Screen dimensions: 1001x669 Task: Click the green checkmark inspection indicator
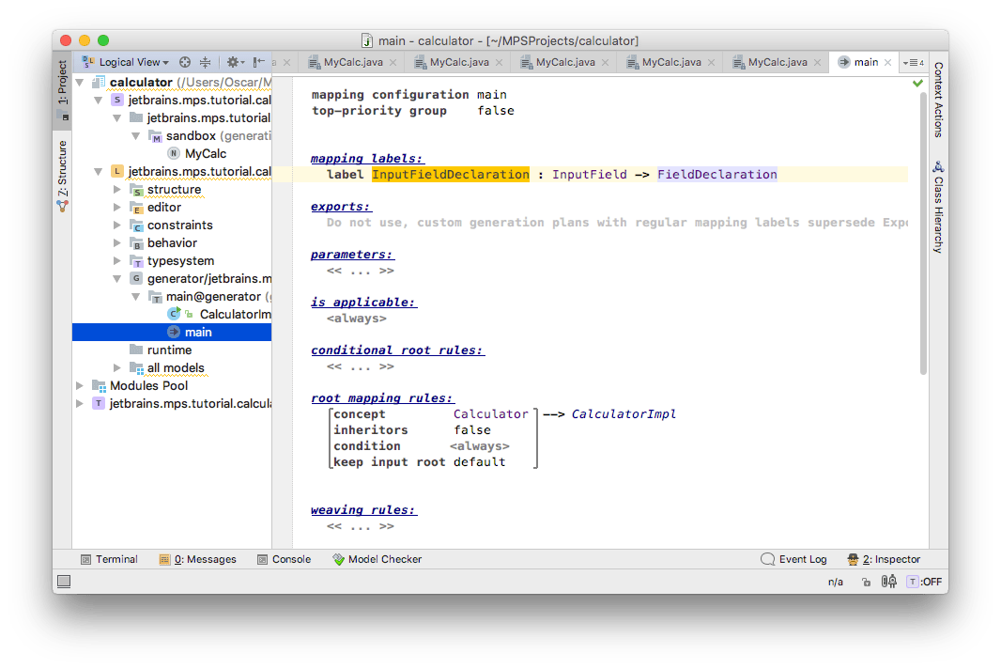point(917,84)
